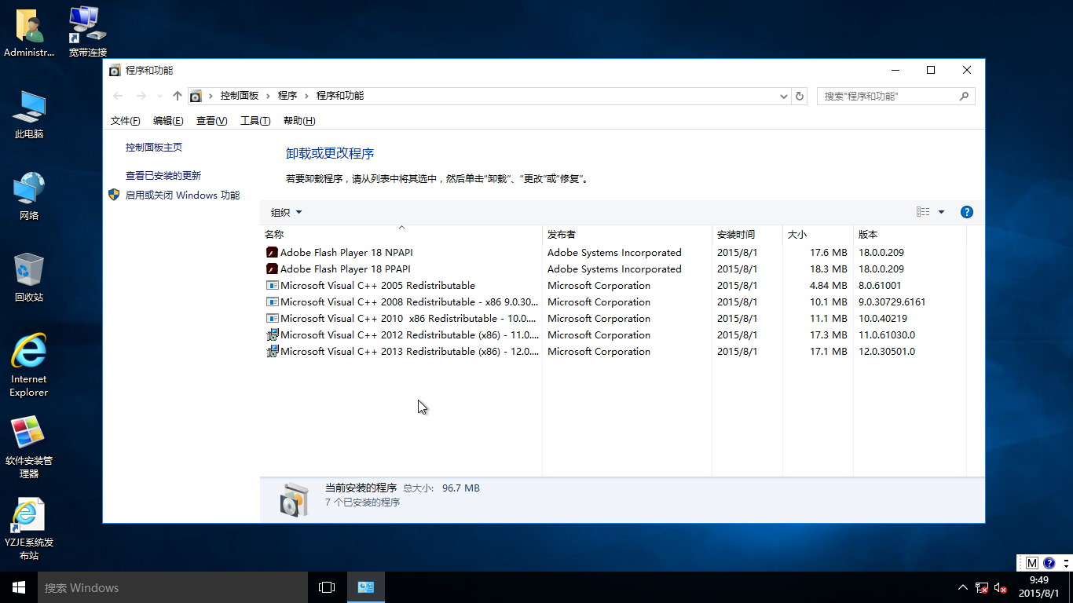Viewport: 1073px width, 603px height.
Task: Click the change view icon
Action: point(923,212)
